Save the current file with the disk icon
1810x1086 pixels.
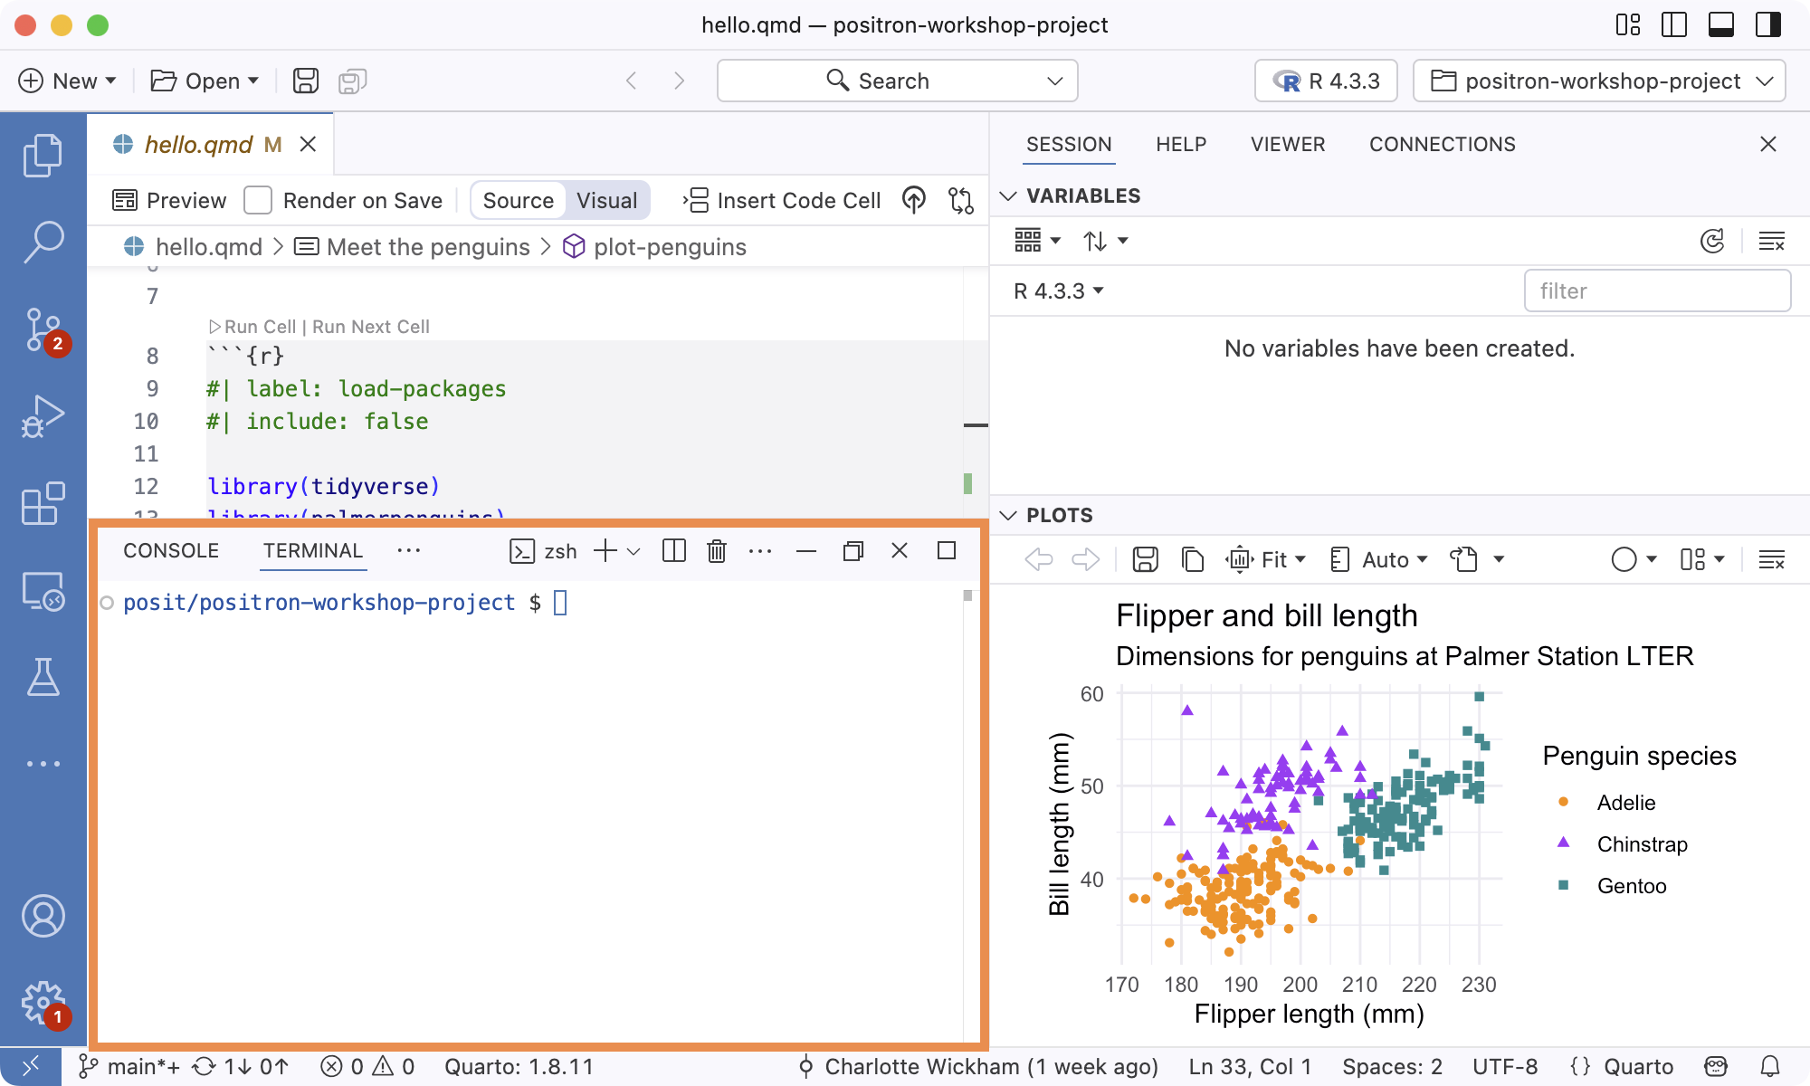[306, 81]
